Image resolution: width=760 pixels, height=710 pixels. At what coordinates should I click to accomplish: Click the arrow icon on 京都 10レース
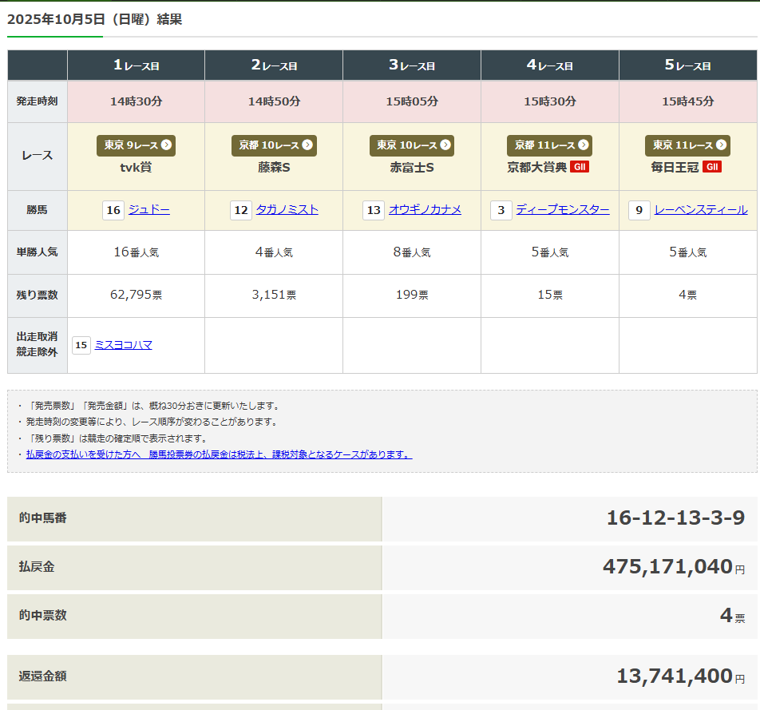click(x=307, y=145)
